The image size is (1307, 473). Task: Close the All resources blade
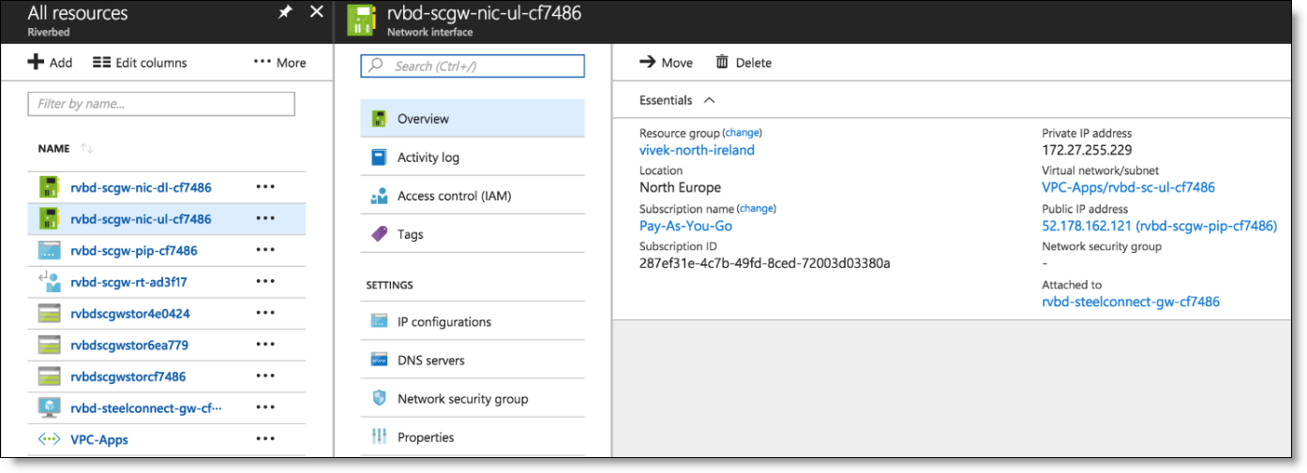pyautogui.click(x=316, y=12)
